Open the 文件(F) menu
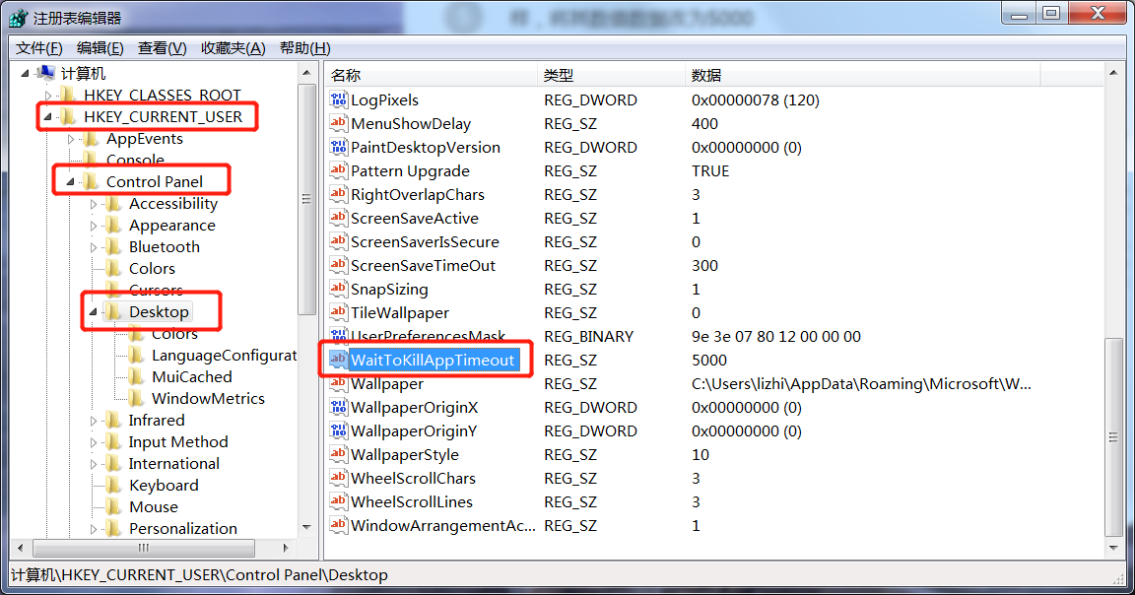Viewport: 1135px width, 595px height. 39,48
